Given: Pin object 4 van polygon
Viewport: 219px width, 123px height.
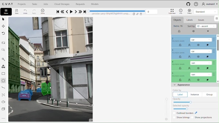Looking at the screenshot, I should coord(207,68).
